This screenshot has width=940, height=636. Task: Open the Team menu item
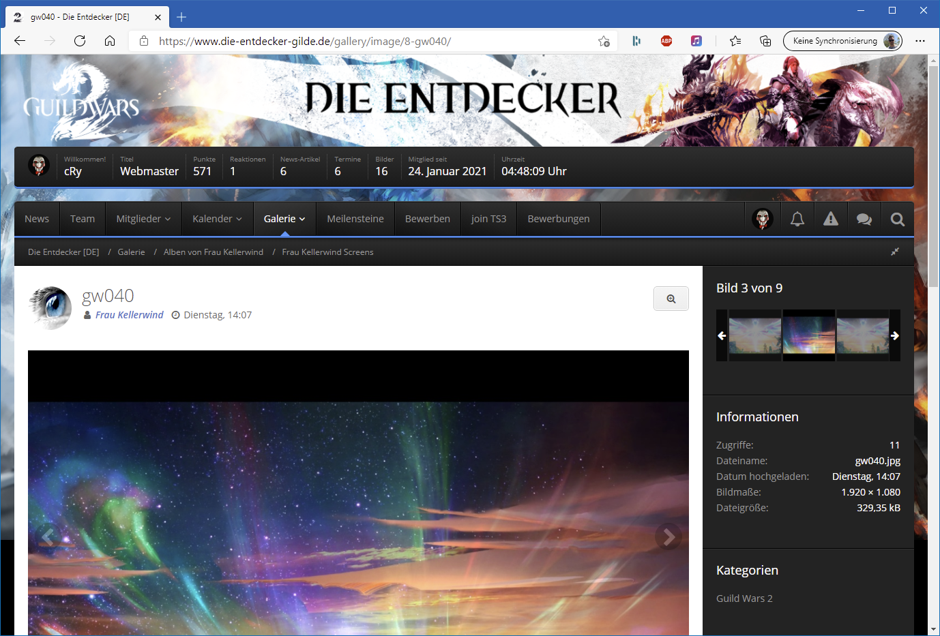coord(83,219)
